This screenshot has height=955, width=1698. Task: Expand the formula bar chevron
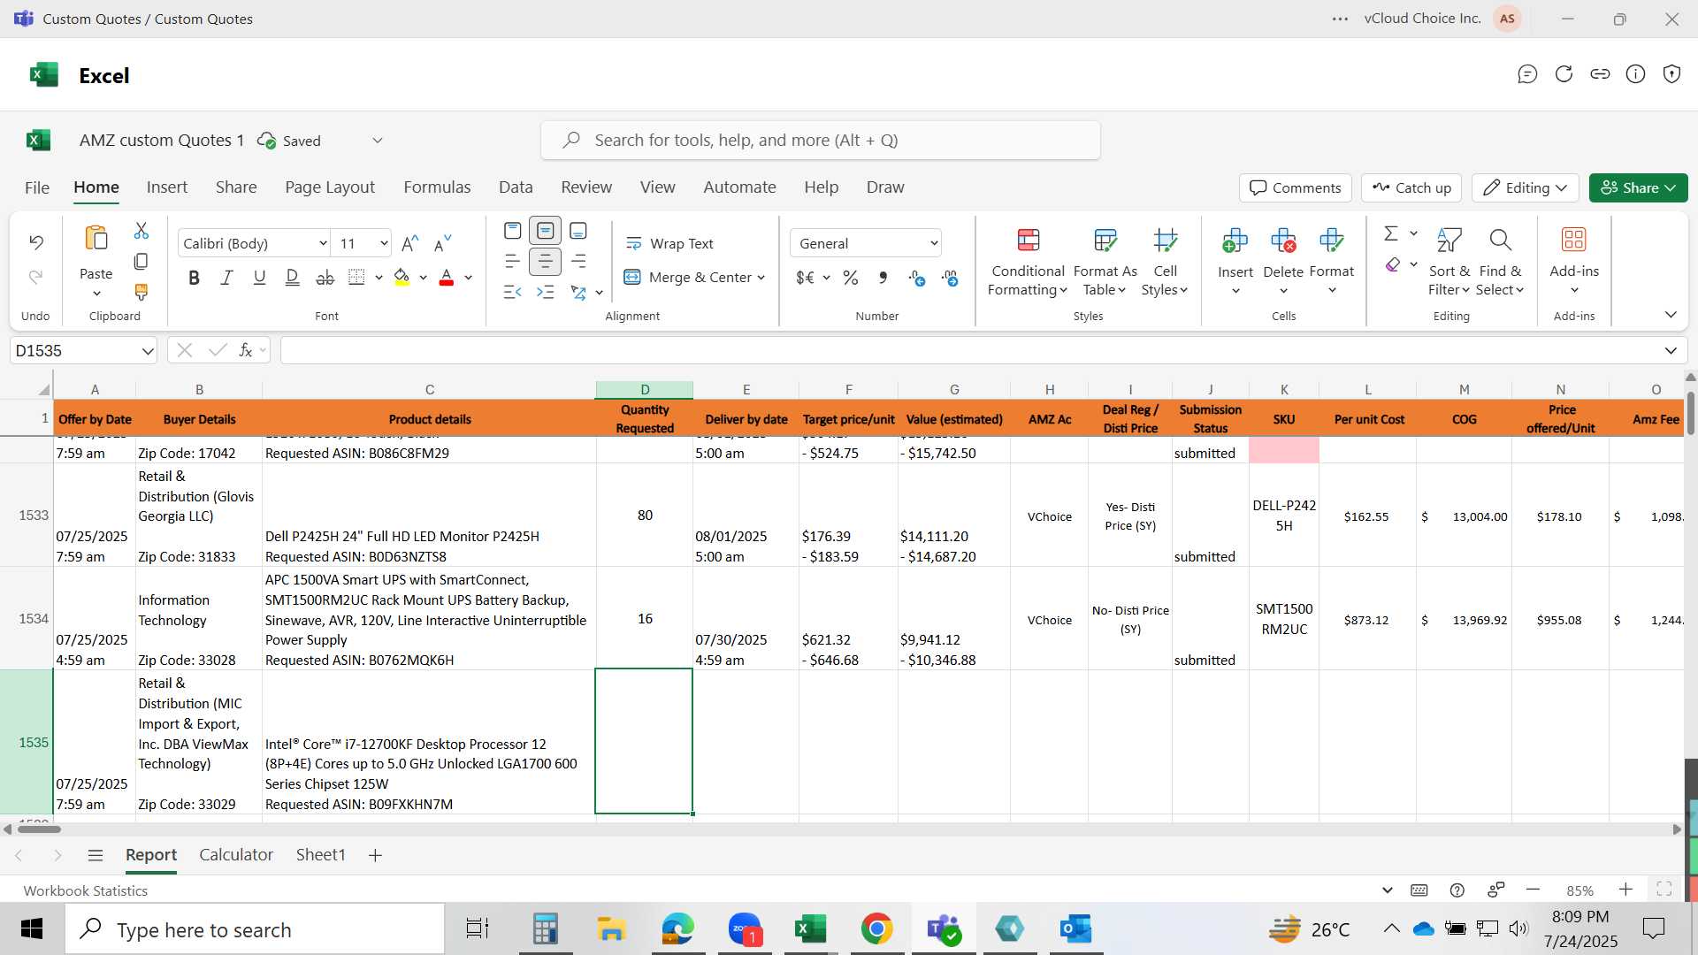pyautogui.click(x=1671, y=351)
